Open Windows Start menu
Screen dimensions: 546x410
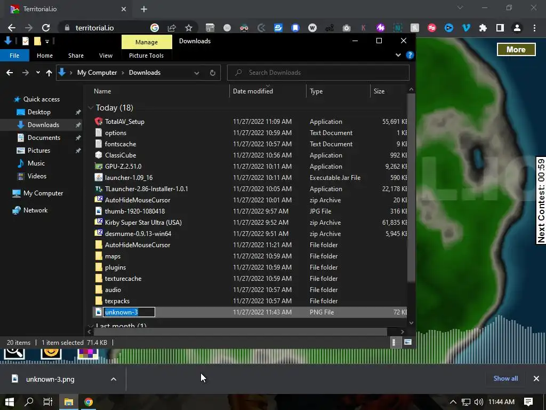pyautogui.click(x=10, y=401)
